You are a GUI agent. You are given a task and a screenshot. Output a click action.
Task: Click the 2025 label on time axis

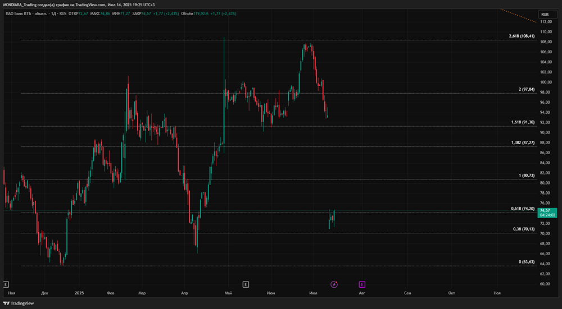click(x=79, y=293)
